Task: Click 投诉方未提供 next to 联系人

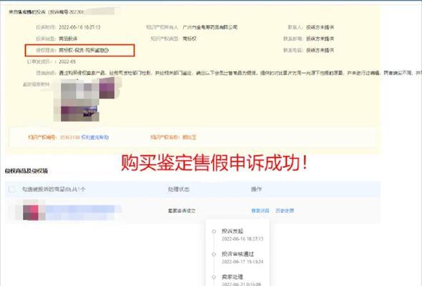Action: 320,27
